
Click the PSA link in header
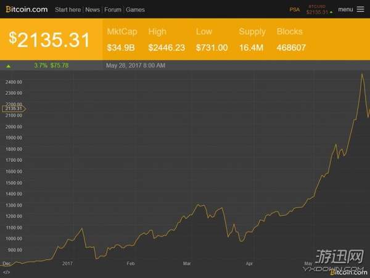tap(295, 10)
